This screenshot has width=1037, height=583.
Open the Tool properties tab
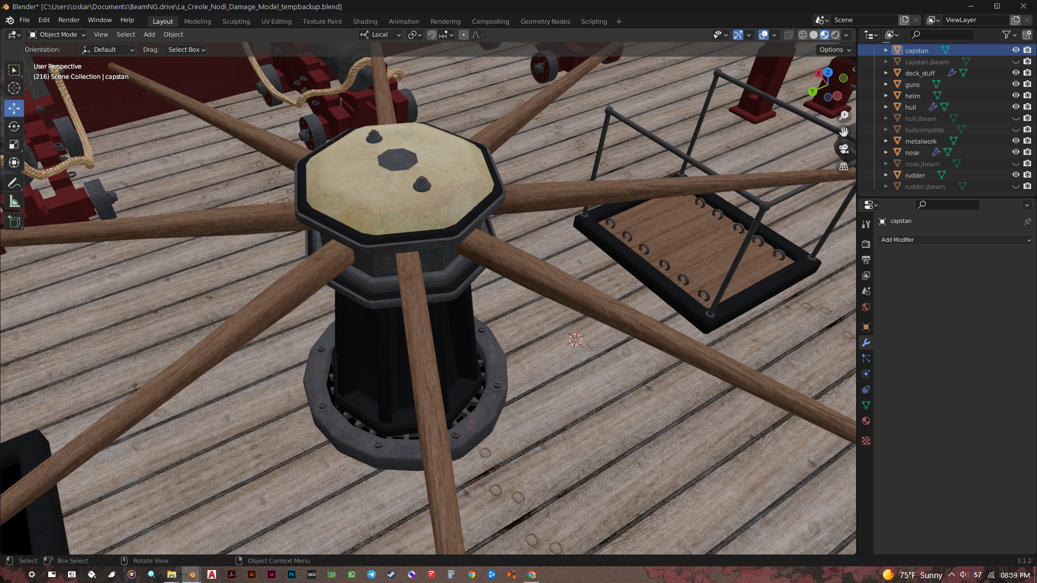pos(866,224)
